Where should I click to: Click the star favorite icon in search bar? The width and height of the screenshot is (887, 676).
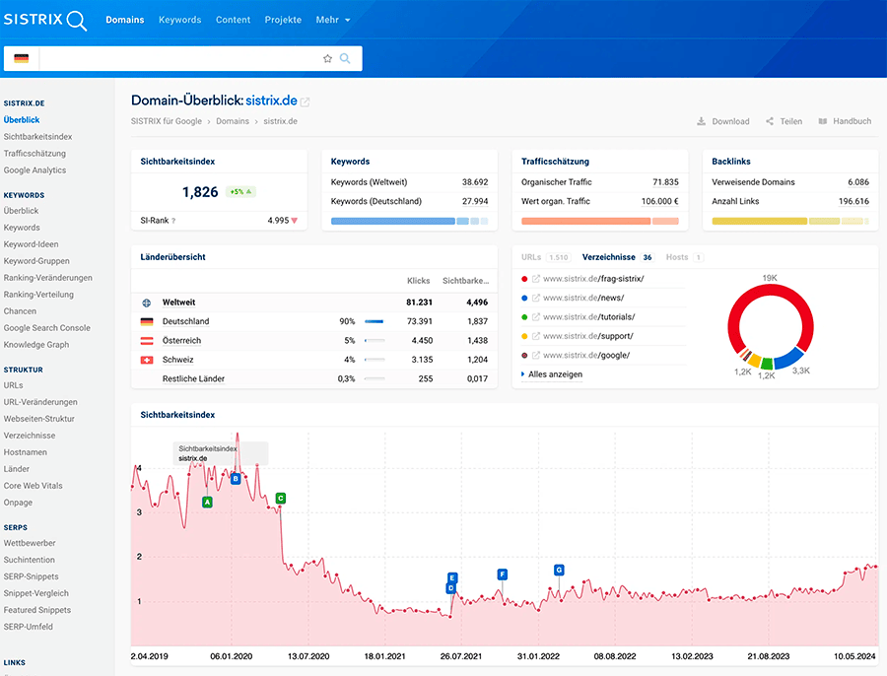(327, 58)
